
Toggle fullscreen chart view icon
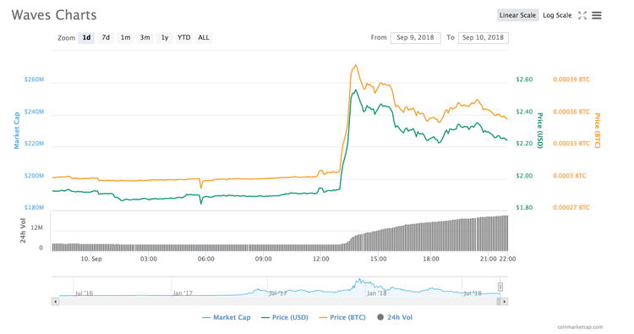pos(582,15)
